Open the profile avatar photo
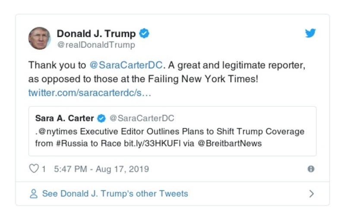The width and height of the screenshot is (345, 221). point(39,38)
